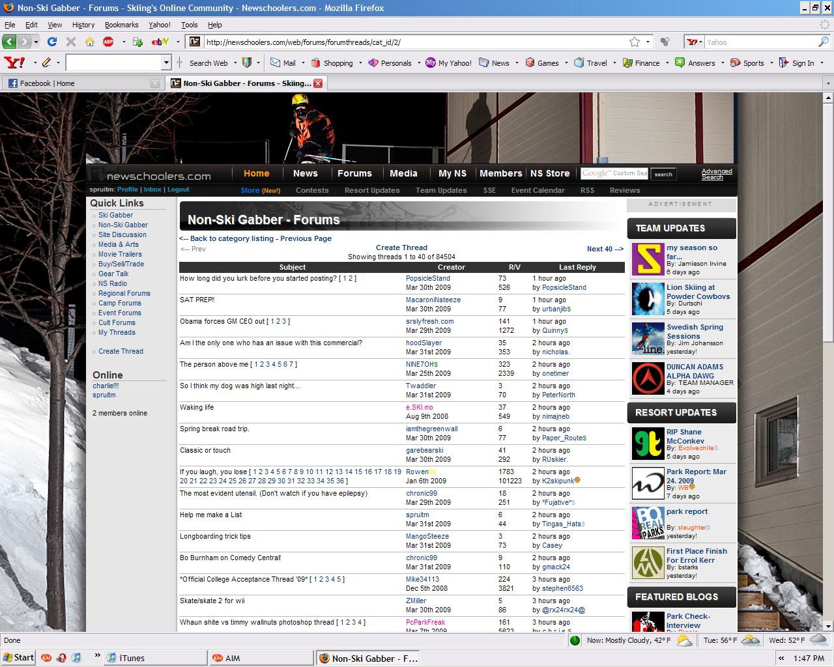Open RIP Shane McConkey resort update thumbnail
This screenshot has height=667, width=834.
tap(648, 444)
